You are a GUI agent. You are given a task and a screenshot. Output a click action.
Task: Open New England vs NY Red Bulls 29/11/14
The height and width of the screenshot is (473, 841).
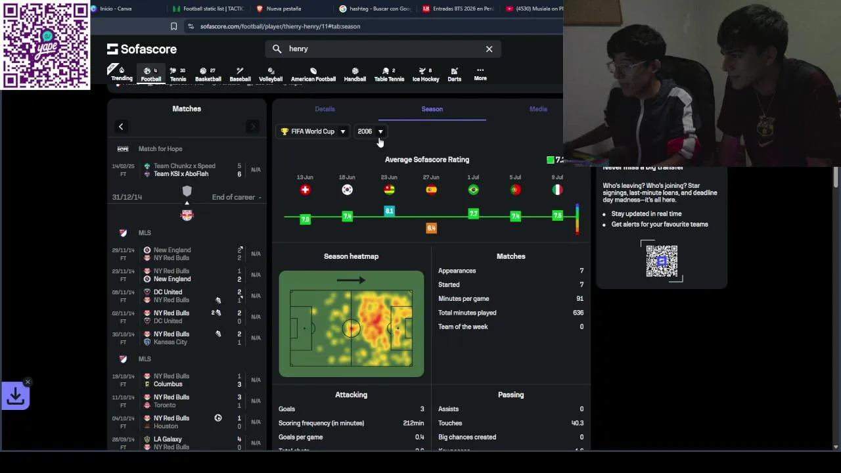(x=187, y=254)
